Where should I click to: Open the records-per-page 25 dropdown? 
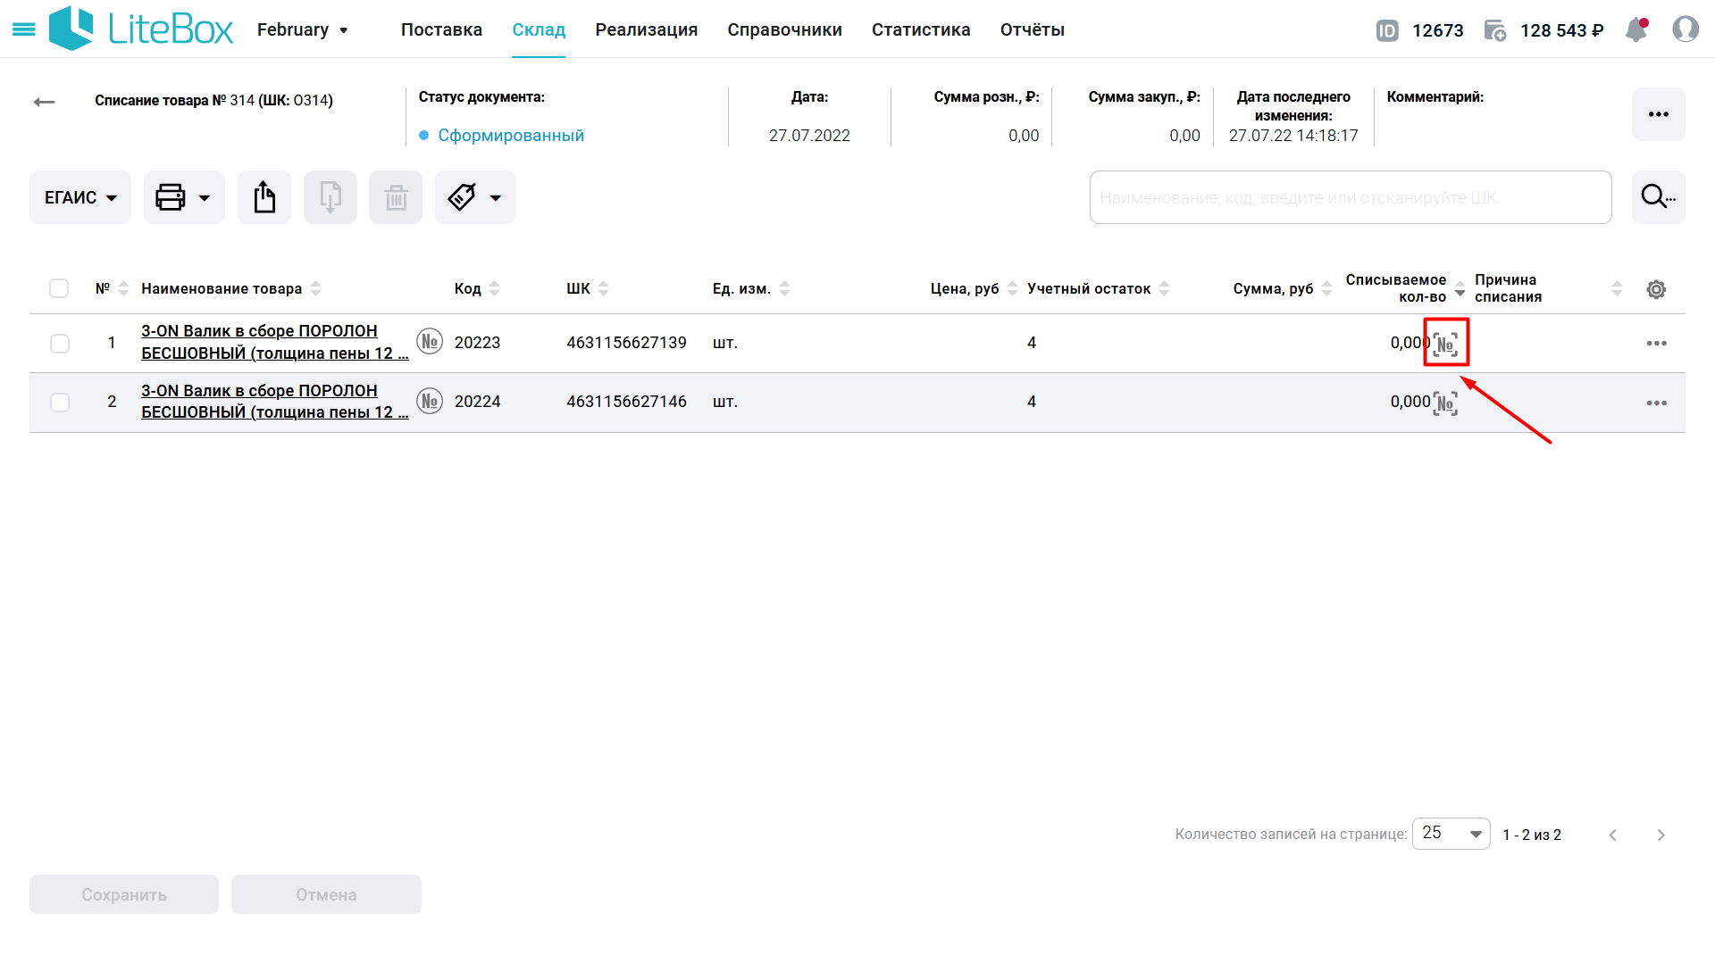click(x=1451, y=834)
